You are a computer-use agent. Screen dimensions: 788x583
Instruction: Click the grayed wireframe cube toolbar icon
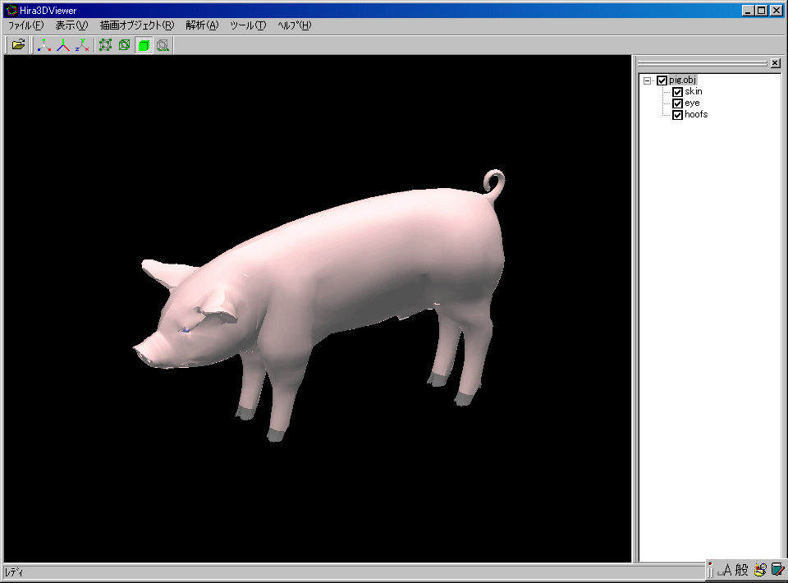pyautogui.click(x=163, y=45)
